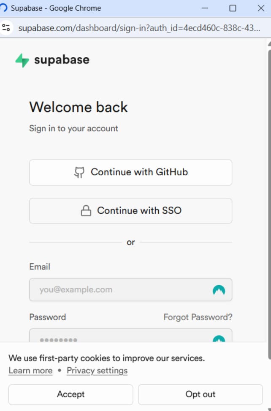Click the scrollbar up arrow
Image resolution: width=271 pixels, height=411 pixels.
point(268,43)
